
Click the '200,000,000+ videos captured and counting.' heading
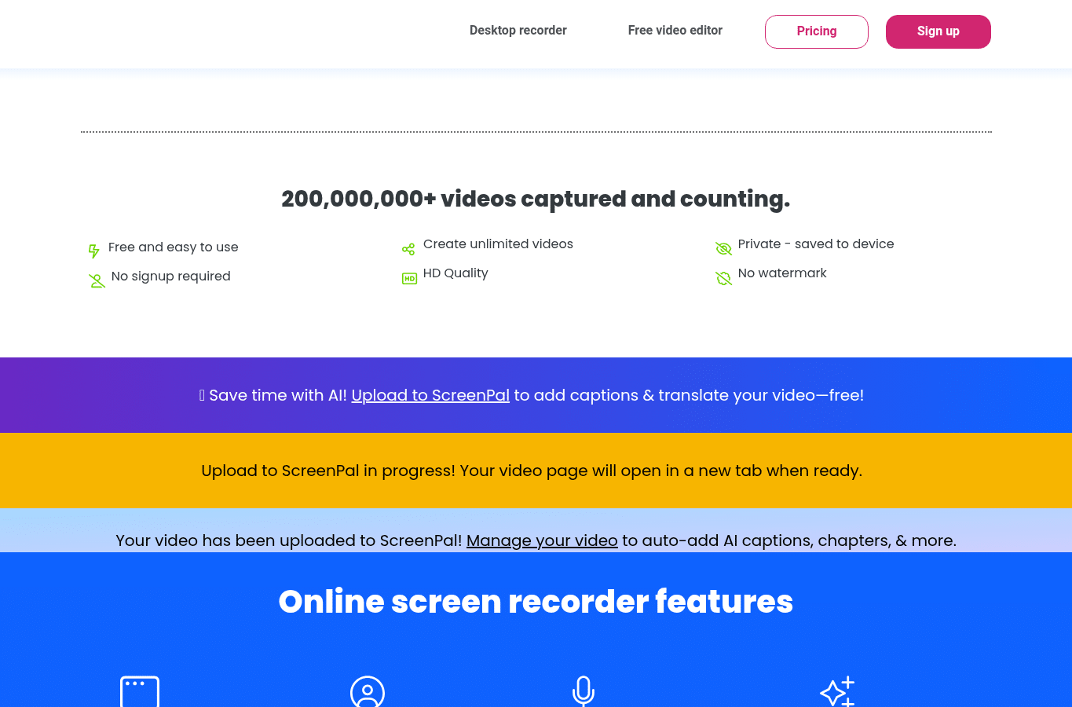(536, 199)
